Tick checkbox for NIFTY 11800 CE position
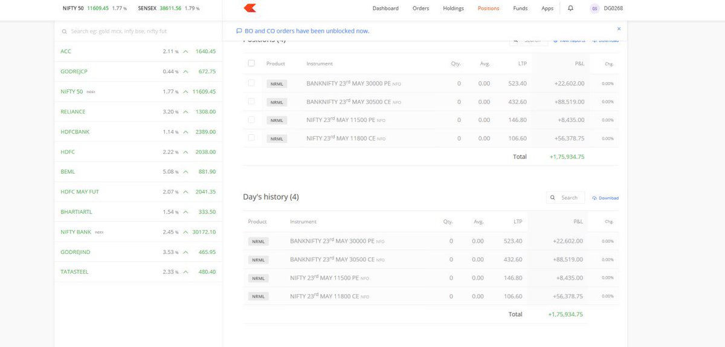 point(251,137)
